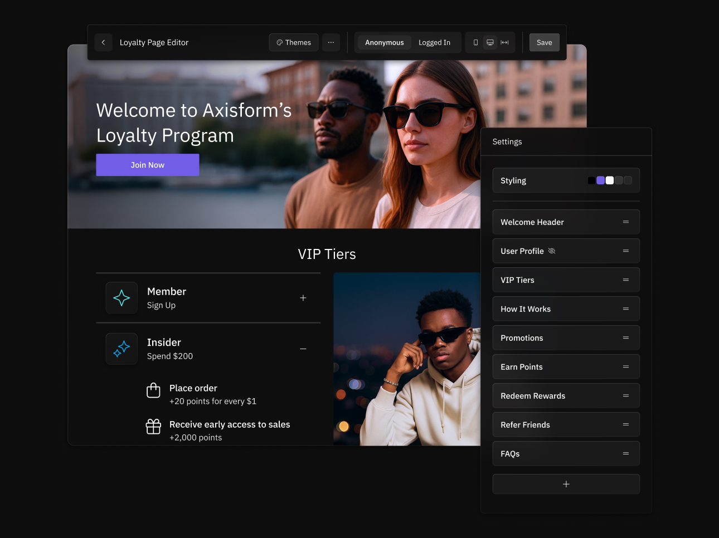
Task: Click the Join Now button
Action: 147,165
